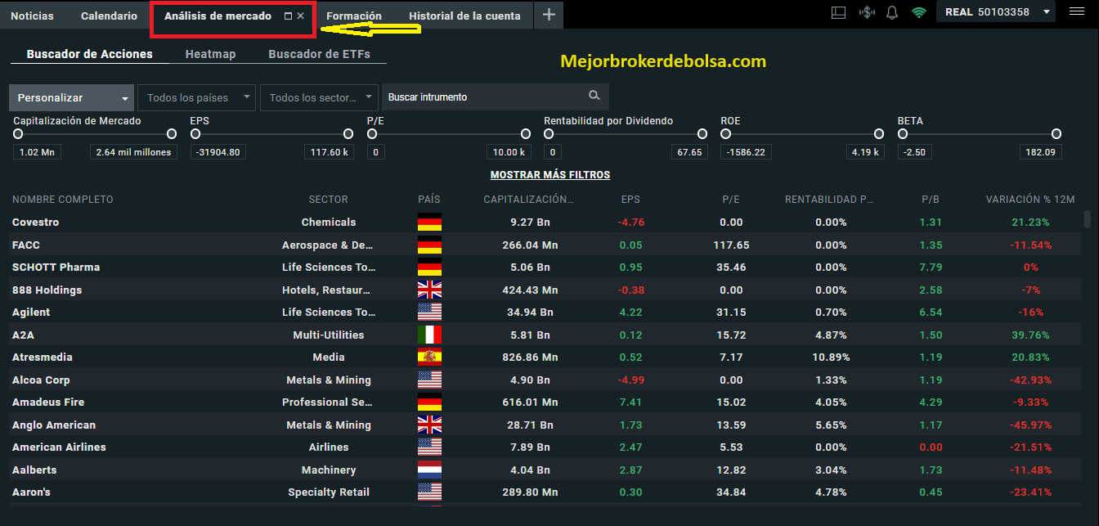Click the German flag for SCHOTT Pharma

tap(429, 267)
